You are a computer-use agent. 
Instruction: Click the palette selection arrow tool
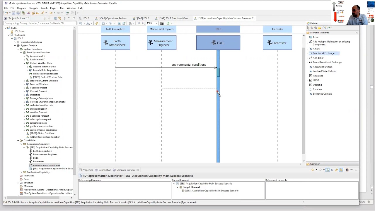click(x=308, y=28)
